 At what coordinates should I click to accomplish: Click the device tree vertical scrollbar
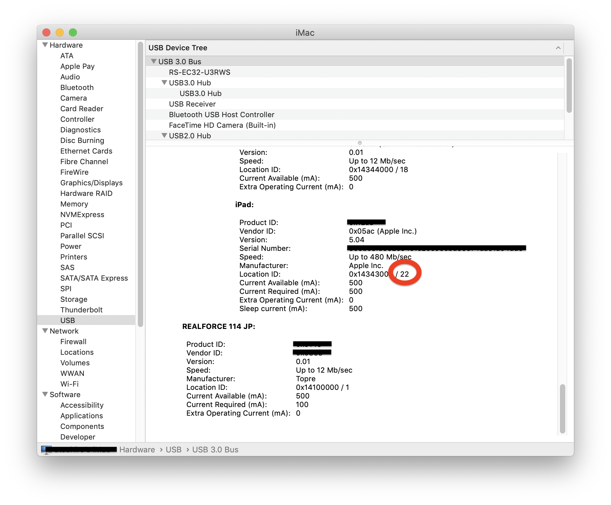click(x=569, y=85)
